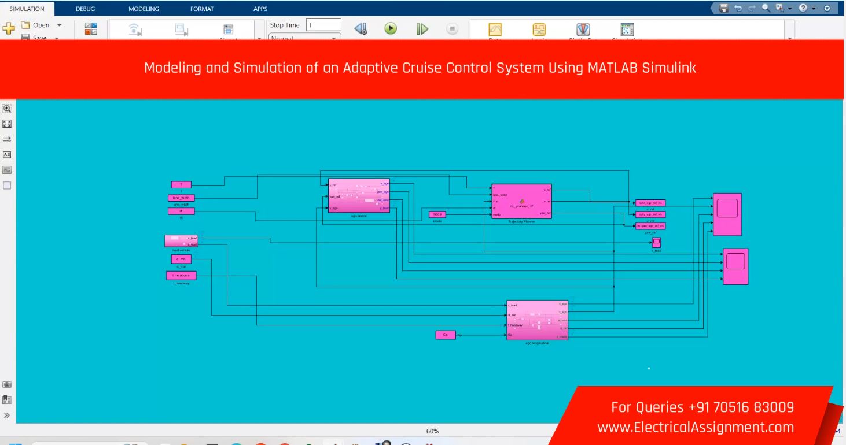Select the d_min constant block
Image resolution: width=846 pixels, height=445 pixels.
[181, 259]
